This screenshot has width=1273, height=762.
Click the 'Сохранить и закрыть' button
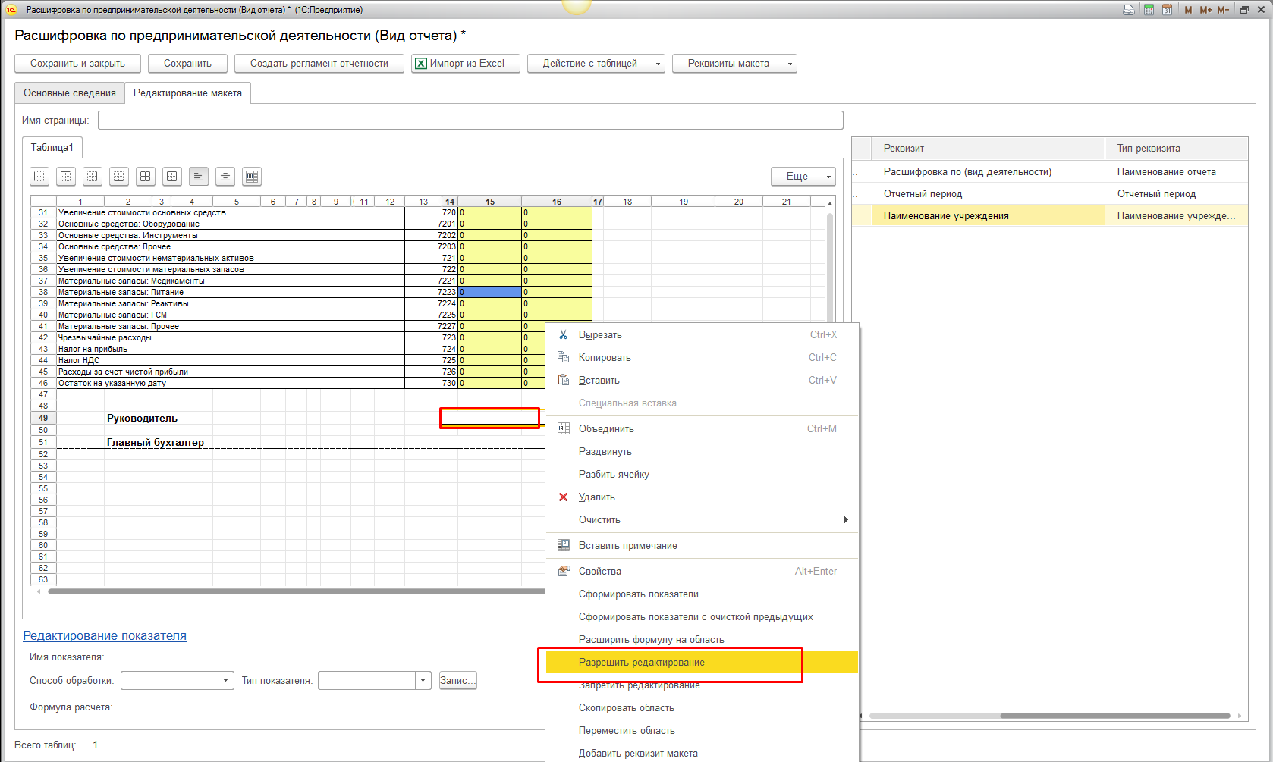pos(77,64)
